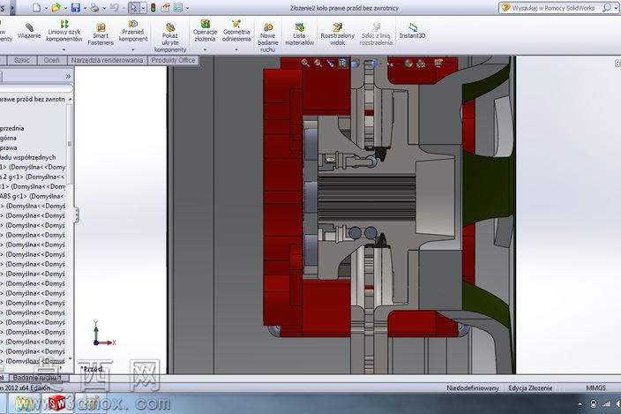Click the MMGS unit system status
This screenshot has height=414, width=621.
click(x=595, y=388)
